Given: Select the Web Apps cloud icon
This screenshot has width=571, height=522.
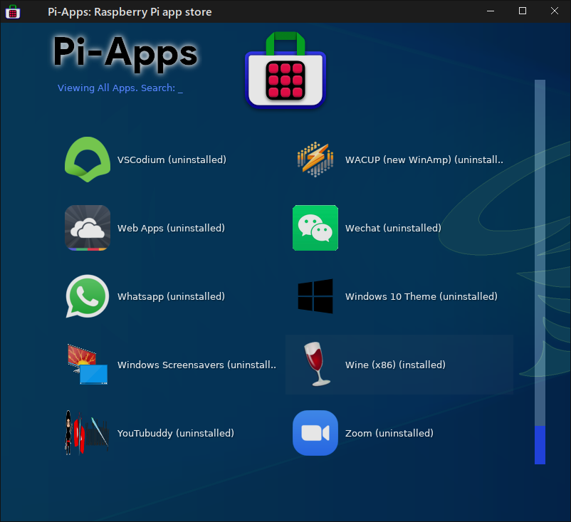Looking at the screenshot, I should pyautogui.click(x=88, y=228).
